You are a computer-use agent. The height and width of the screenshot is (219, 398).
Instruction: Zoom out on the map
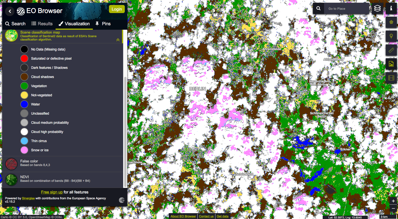[x=393, y=208]
